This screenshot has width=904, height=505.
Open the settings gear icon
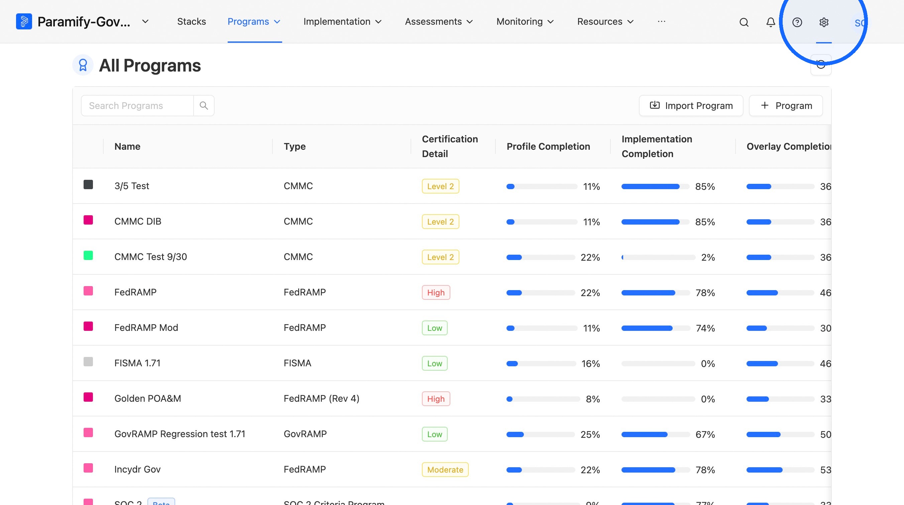(x=824, y=22)
